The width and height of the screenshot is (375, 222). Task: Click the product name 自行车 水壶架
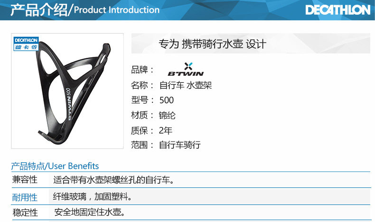tap(186, 85)
